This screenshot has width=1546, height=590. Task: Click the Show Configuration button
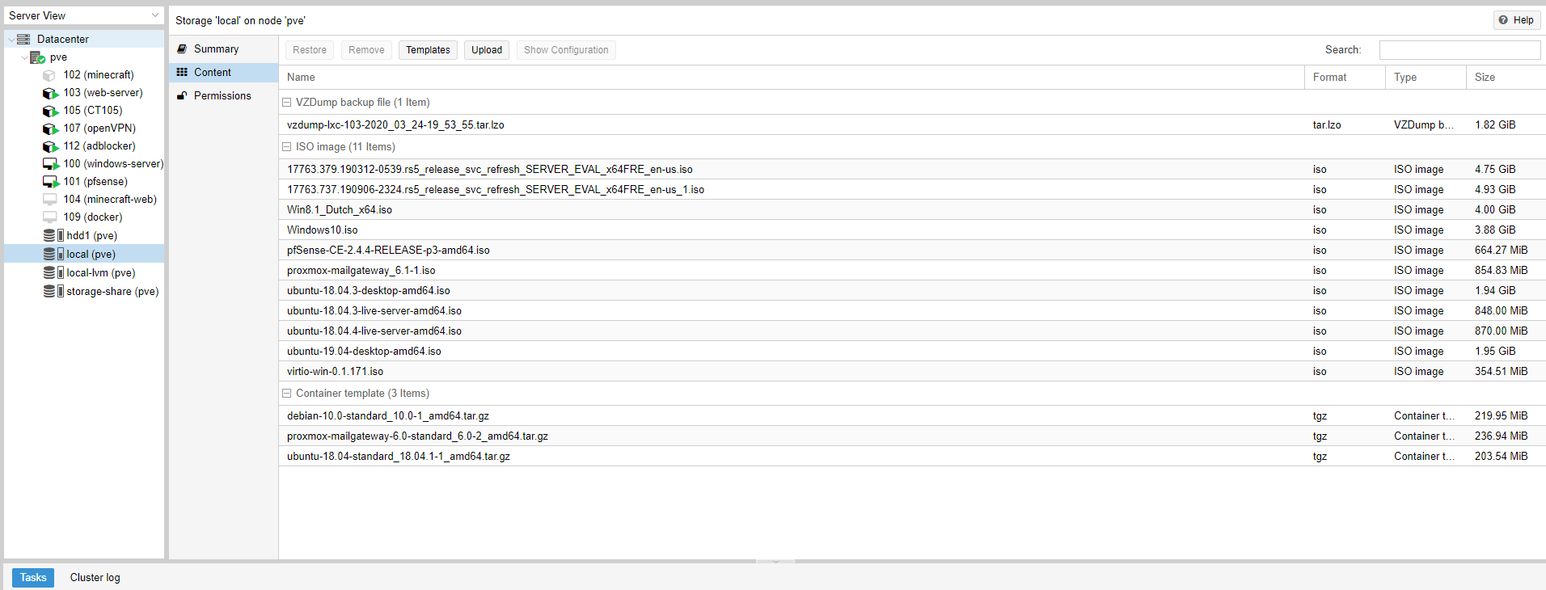click(566, 50)
